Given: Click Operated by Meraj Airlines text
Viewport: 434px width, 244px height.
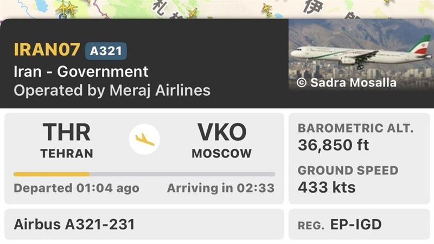Looking at the screenshot, I should click(112, 90).
